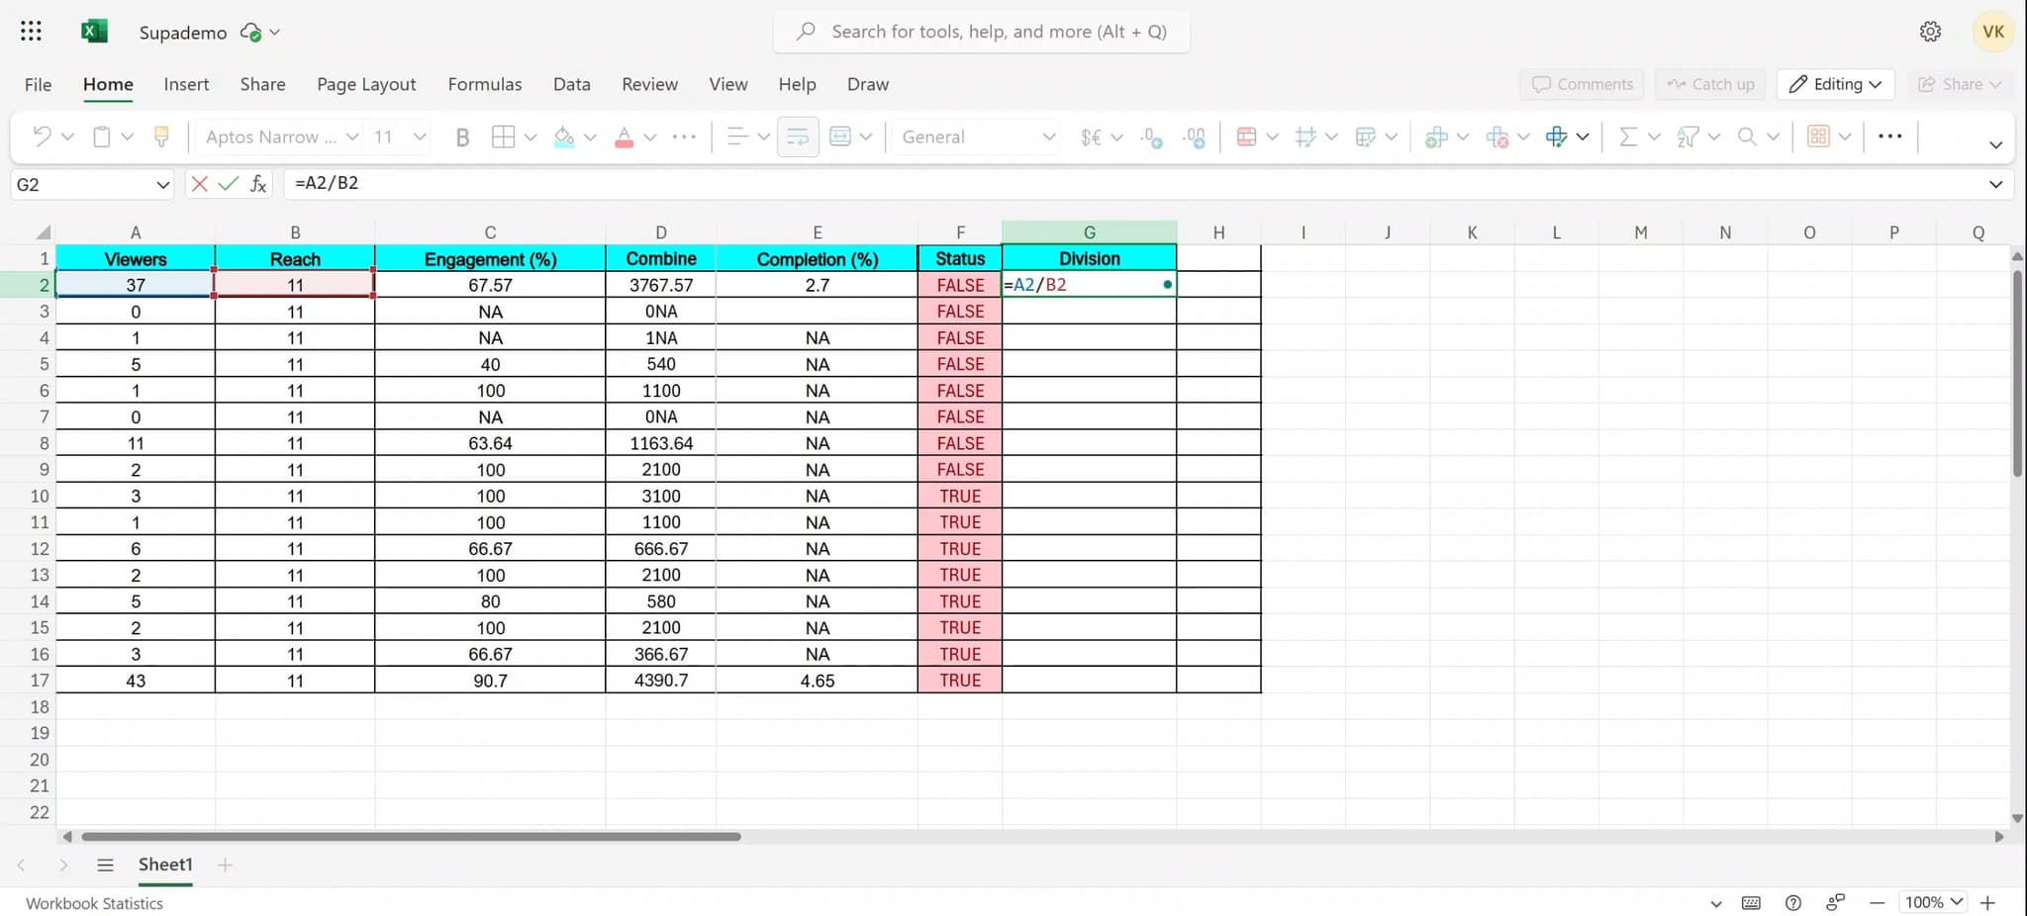Cancel formula entry with the red X
This screenshot has height=916, width=2027.
[199, 183]
